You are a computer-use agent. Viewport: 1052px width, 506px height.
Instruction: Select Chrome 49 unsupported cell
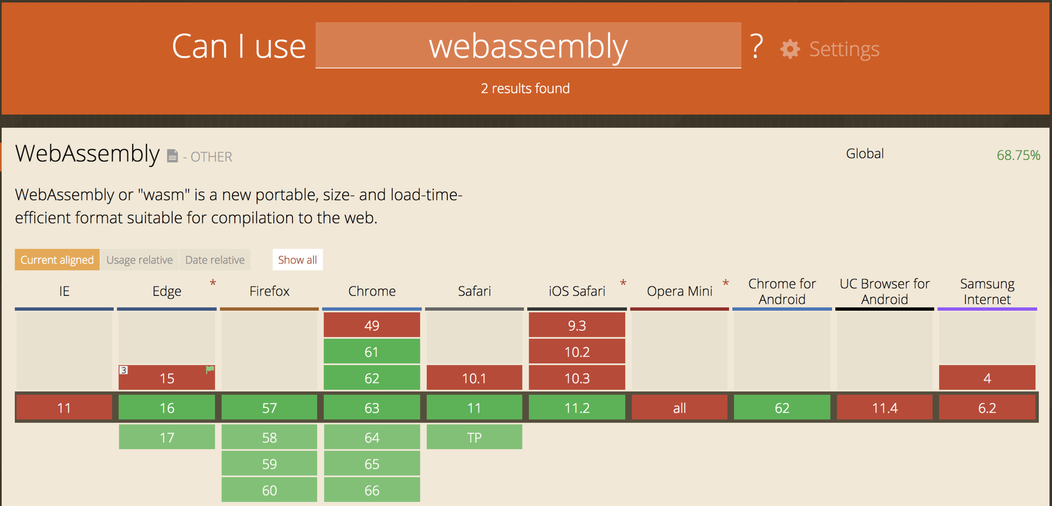pyautogui.click(x=372, y=325)
